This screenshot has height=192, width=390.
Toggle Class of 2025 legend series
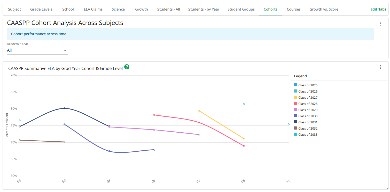point(308,85)
